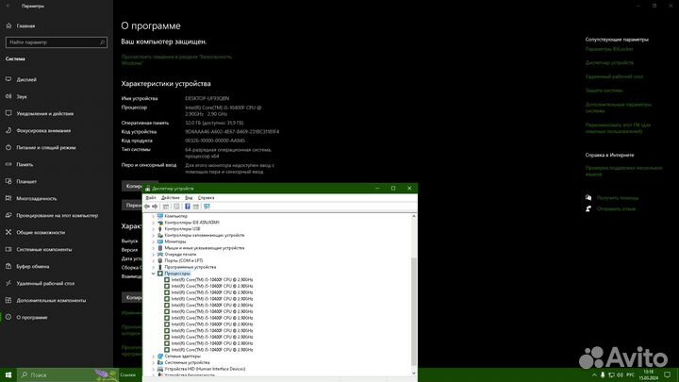Click Device Manager help toolbar icon
679x382 pixels.
[188, 207]
